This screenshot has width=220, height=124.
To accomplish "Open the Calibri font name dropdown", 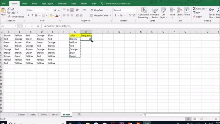I will [44, 10].
